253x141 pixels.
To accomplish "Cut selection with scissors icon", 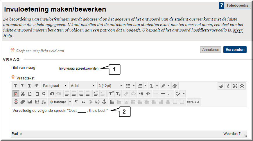I will pos(23,94).
